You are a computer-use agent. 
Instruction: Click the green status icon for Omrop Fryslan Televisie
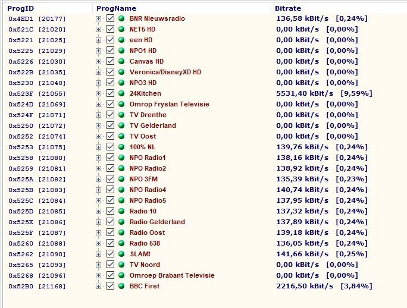121,104
